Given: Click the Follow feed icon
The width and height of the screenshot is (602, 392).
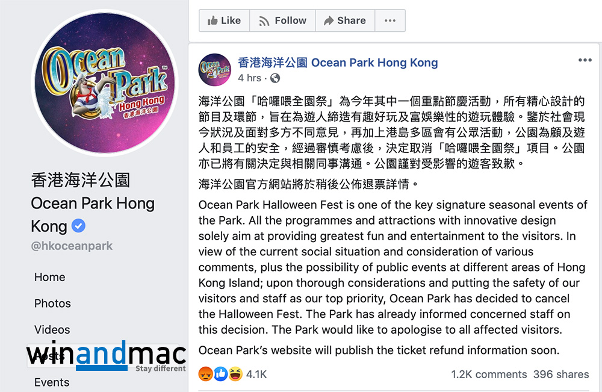Looking at the screenshot, I should tap(264, 20).
